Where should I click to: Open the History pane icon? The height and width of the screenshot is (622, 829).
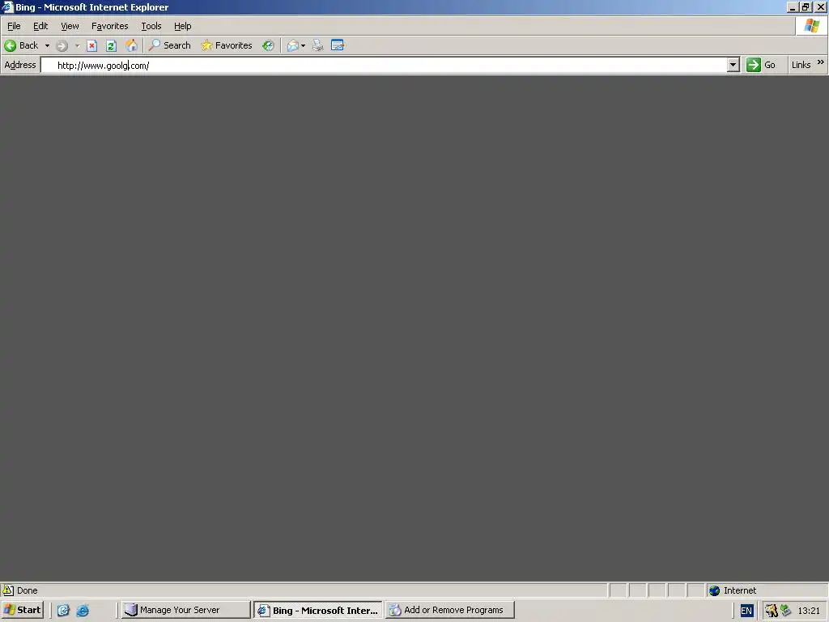(268, 45)
